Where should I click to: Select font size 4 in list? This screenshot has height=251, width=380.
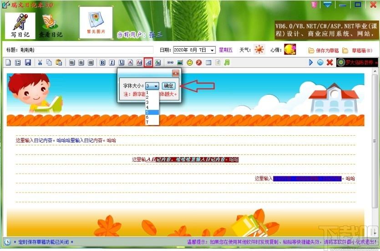coord(152,107)
